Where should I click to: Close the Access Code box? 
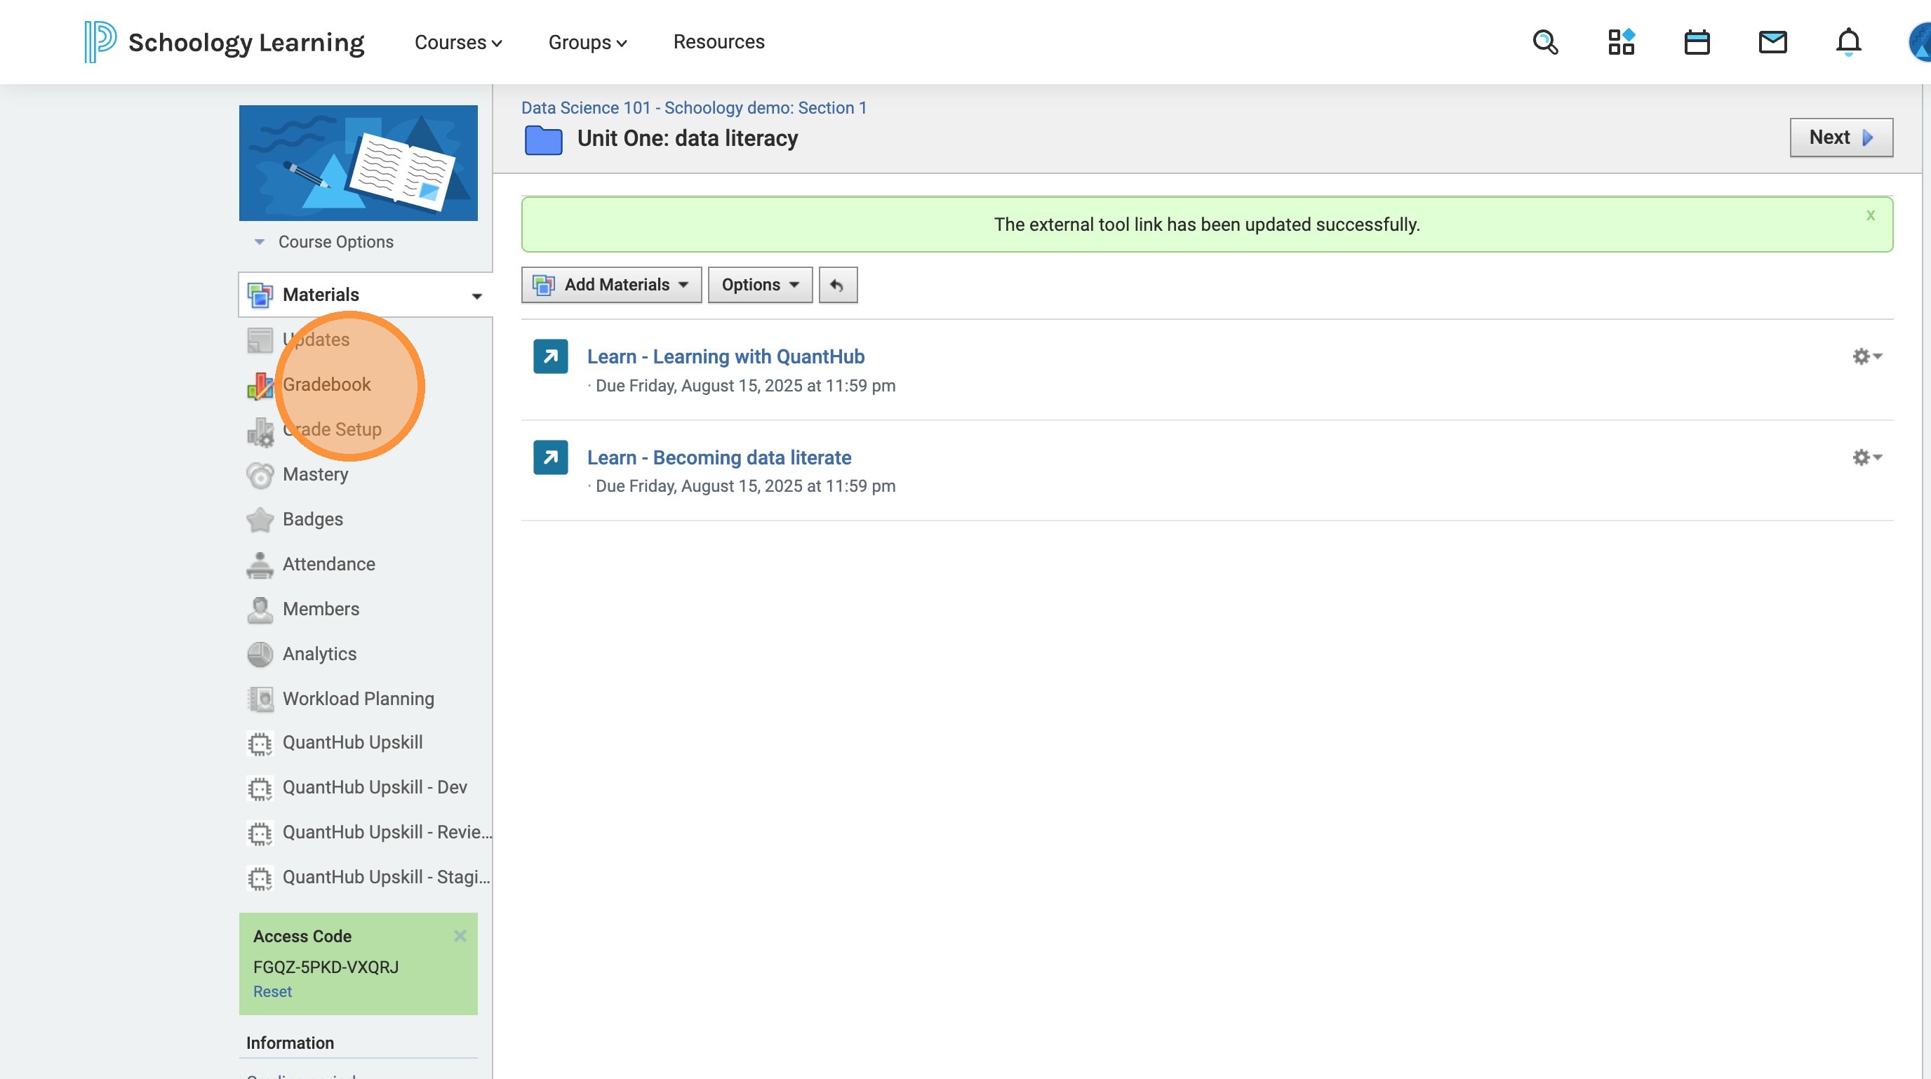point(460,936)
